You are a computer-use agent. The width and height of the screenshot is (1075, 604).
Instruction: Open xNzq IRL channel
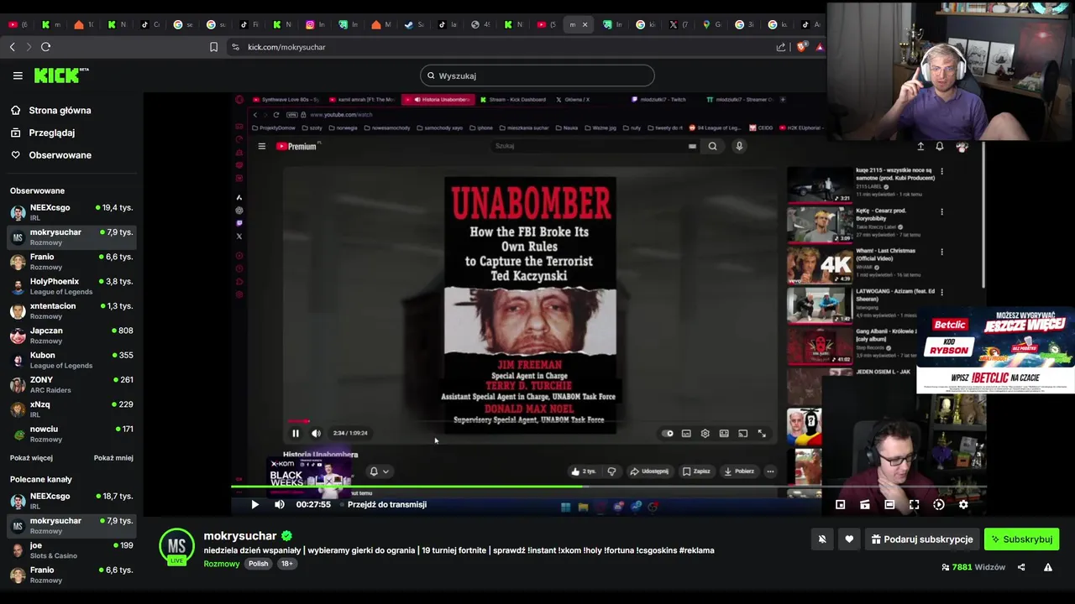pos(71,409)
